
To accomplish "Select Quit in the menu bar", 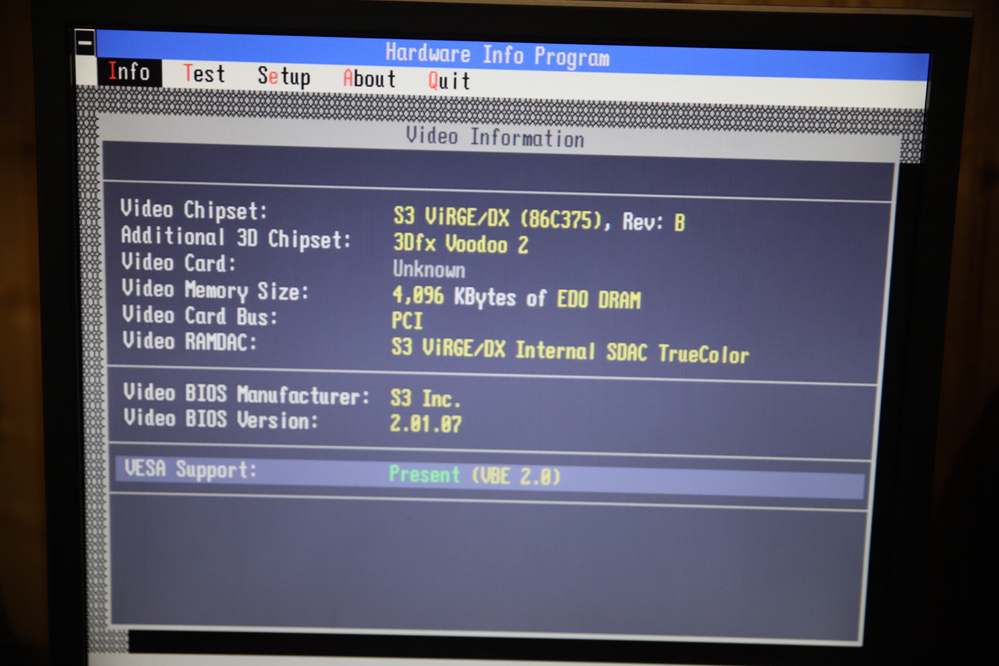I will tap(449, 81).
